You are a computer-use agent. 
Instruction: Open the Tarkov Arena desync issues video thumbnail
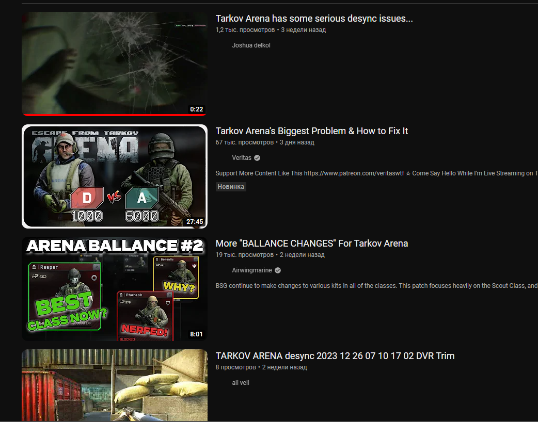coord(115,64)
